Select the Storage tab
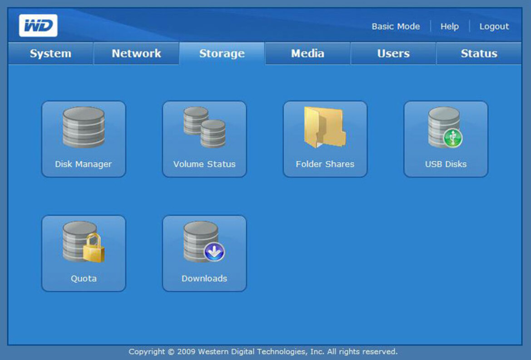Image resolution: width=531 pixels, height=360 pixels. [221, 53]
